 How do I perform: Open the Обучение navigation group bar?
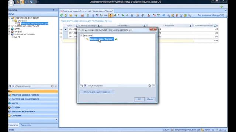click(x=33, y=116)
